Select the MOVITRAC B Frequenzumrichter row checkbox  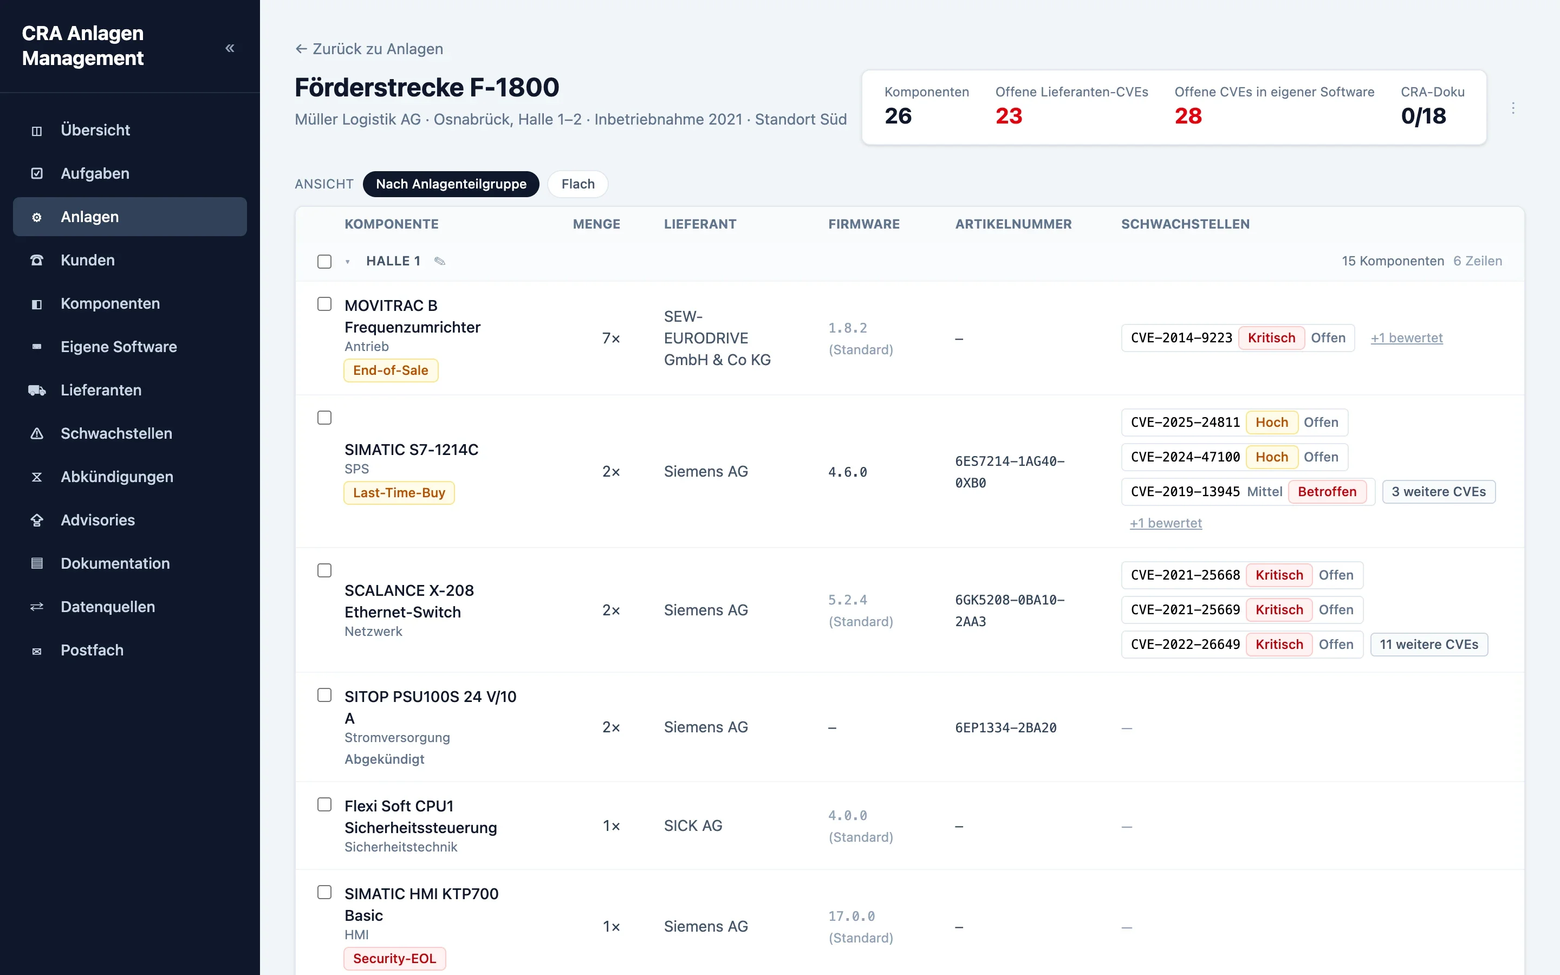(x=324, y=304)
